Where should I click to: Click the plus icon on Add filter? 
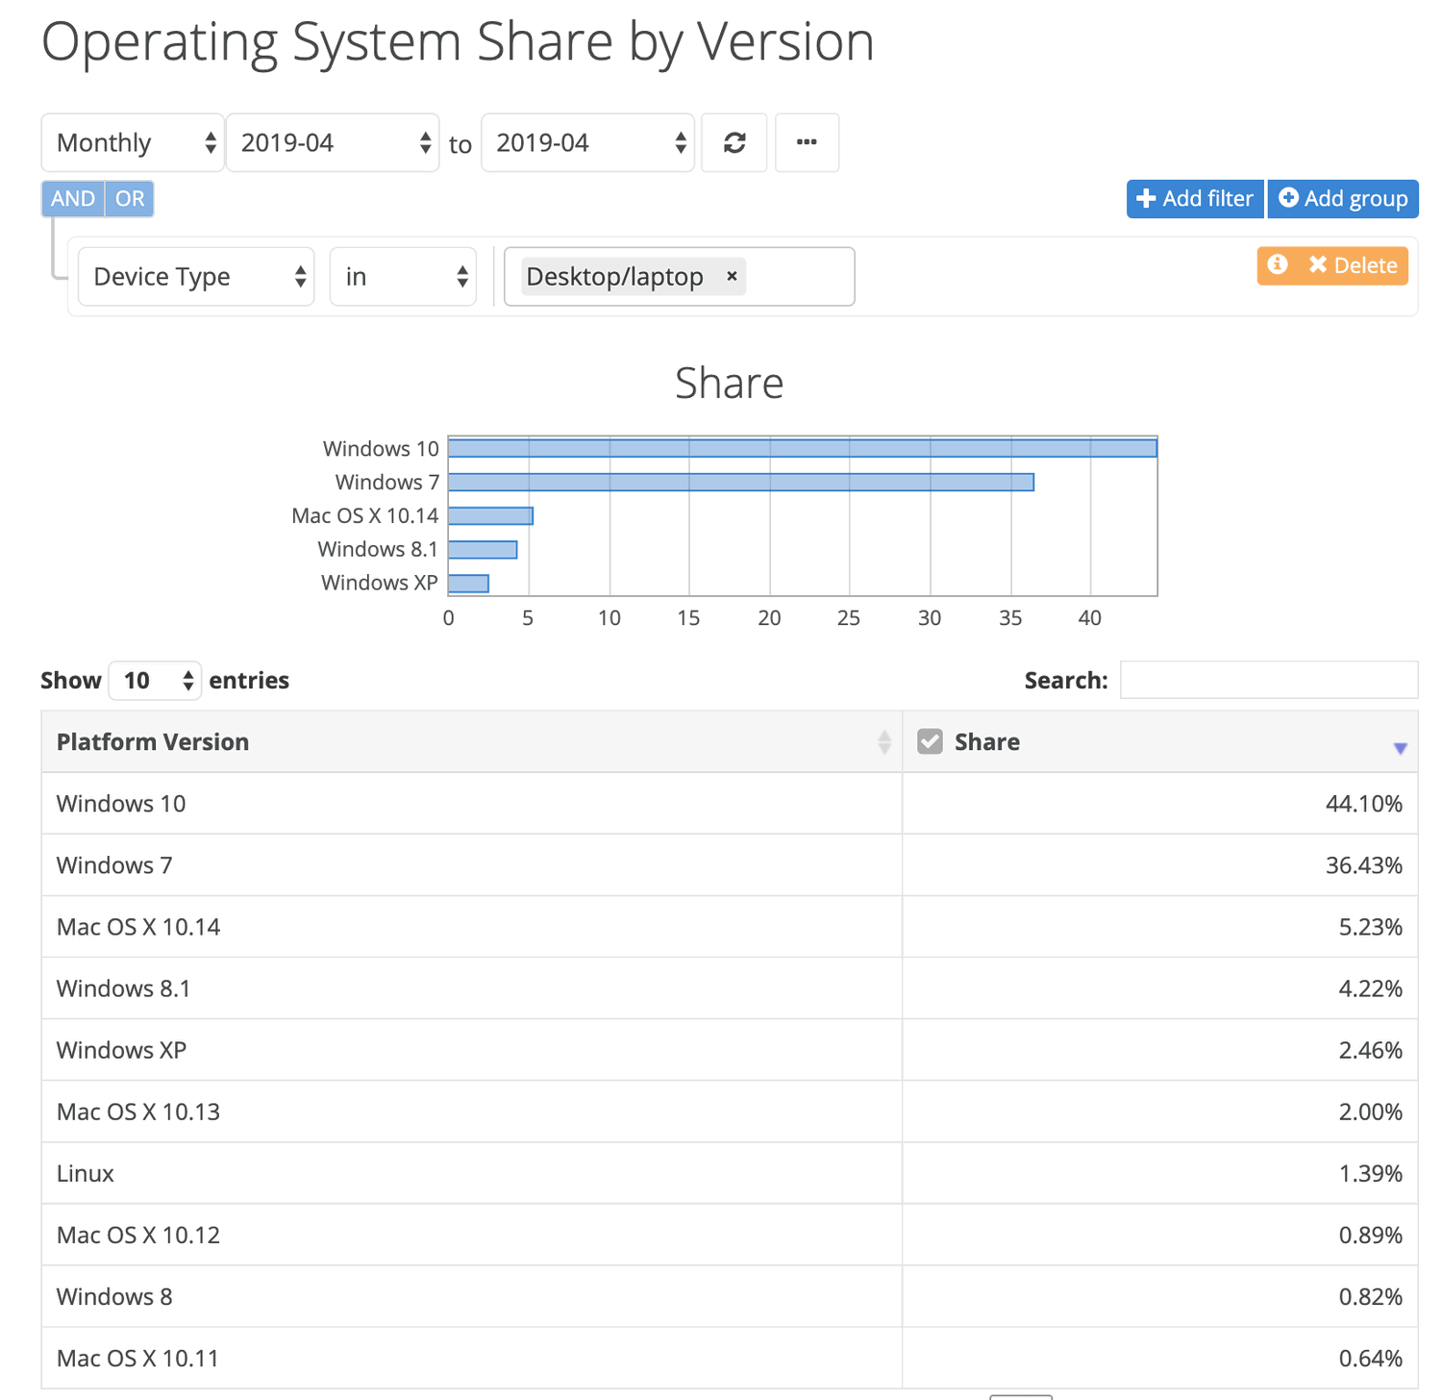[1146, 198]
